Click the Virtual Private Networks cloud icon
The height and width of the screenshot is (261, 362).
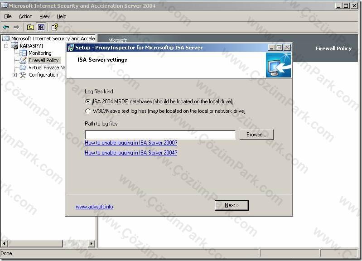point(23,68)
